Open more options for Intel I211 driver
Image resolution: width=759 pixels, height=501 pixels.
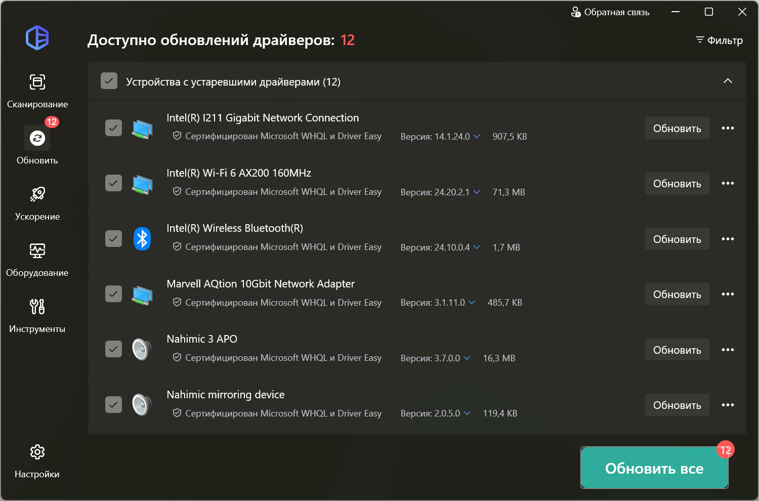[x=728, y=128]
